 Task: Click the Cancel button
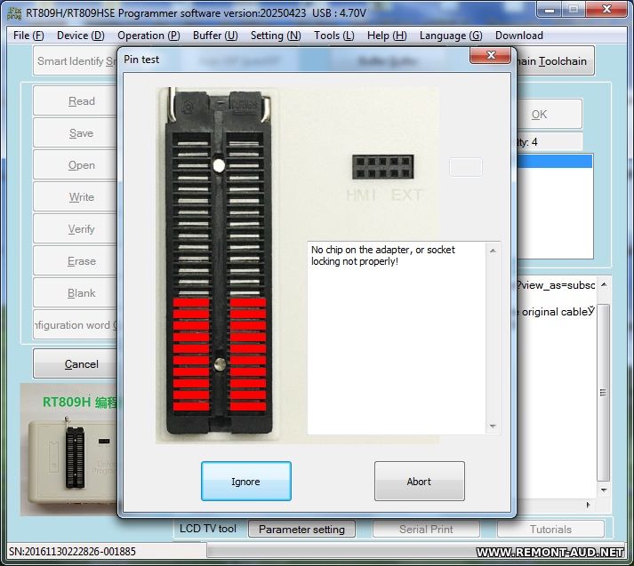coord(76,363)
